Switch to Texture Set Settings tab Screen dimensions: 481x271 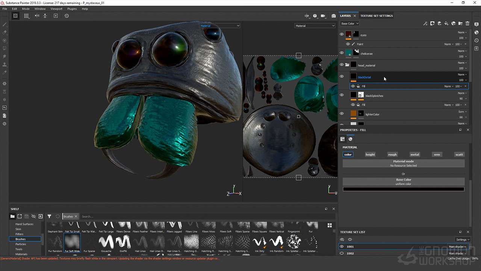377,16
